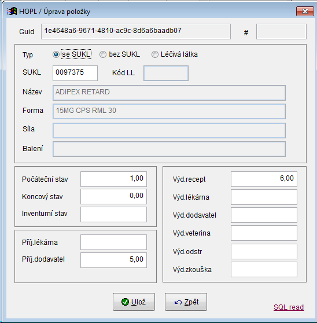Click the Příj.dodavatel value field
The image size is (317, 323).
pos(113,260)
